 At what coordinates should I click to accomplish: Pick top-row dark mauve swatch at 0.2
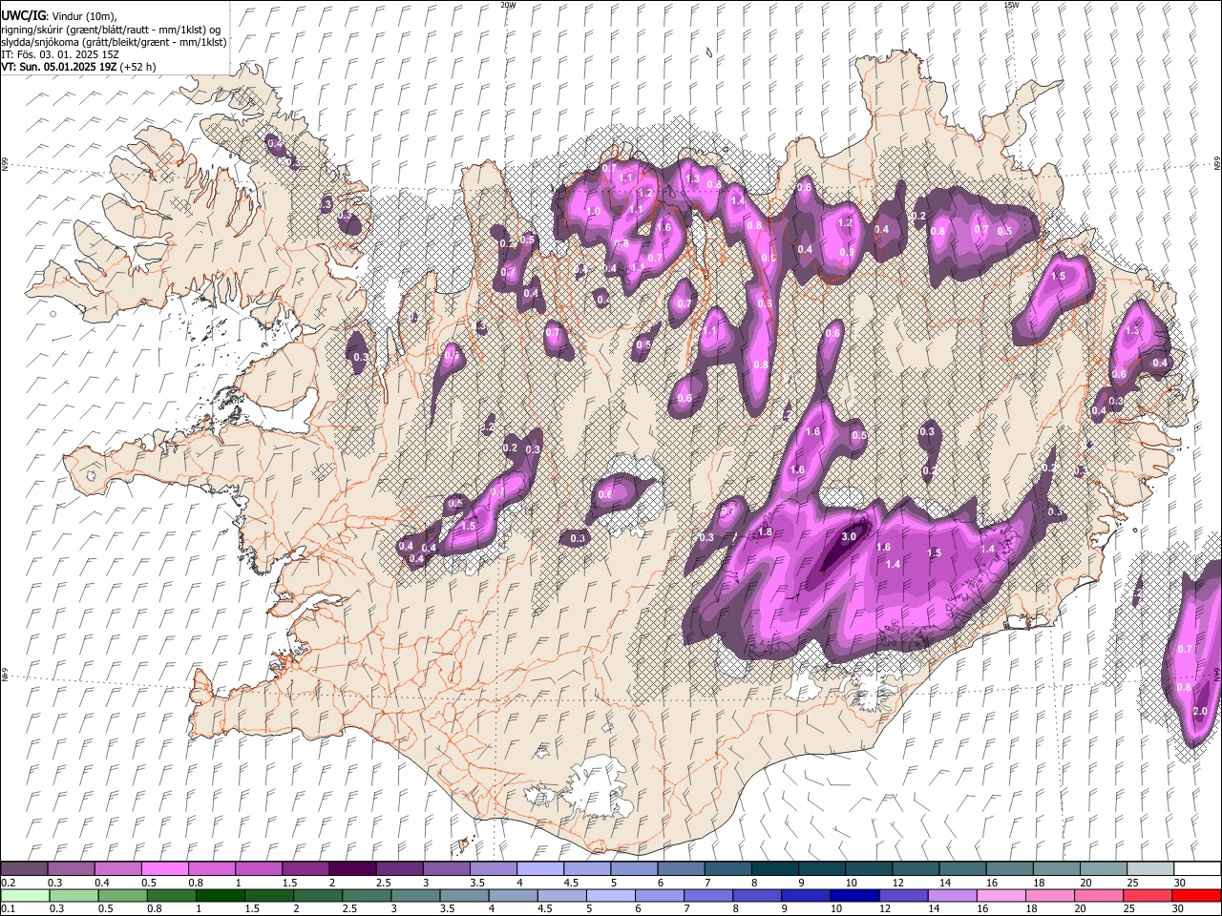click(x=24, y=869)
